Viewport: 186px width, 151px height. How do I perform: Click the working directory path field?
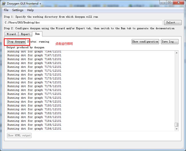pos(83,22)
